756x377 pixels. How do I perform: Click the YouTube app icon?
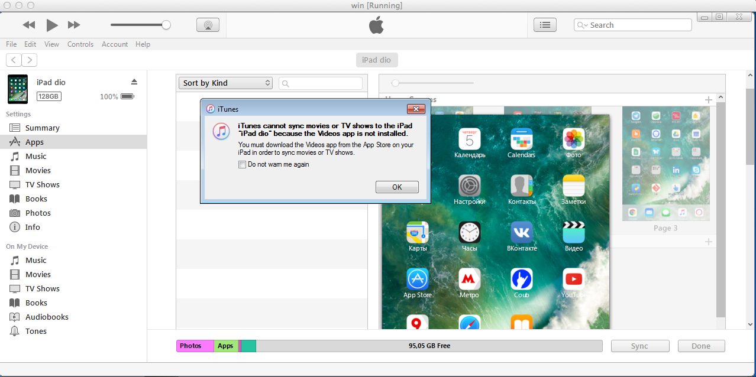[x=573, y=279]
